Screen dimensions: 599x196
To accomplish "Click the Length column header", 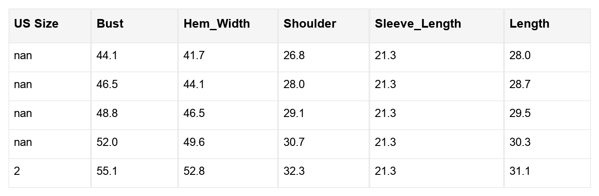I will [x=529, y=24].
